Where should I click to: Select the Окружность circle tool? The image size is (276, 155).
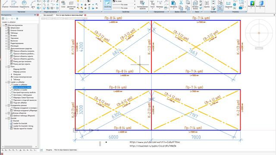24,4
